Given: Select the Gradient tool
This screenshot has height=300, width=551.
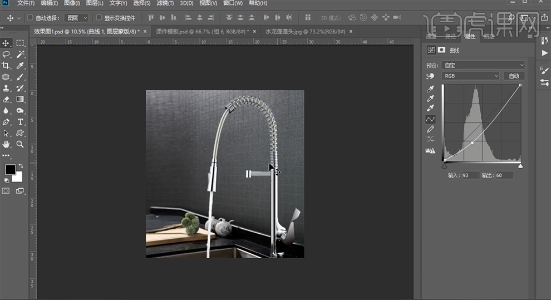Looking at the screenshot, I should [x=20, y=99].
